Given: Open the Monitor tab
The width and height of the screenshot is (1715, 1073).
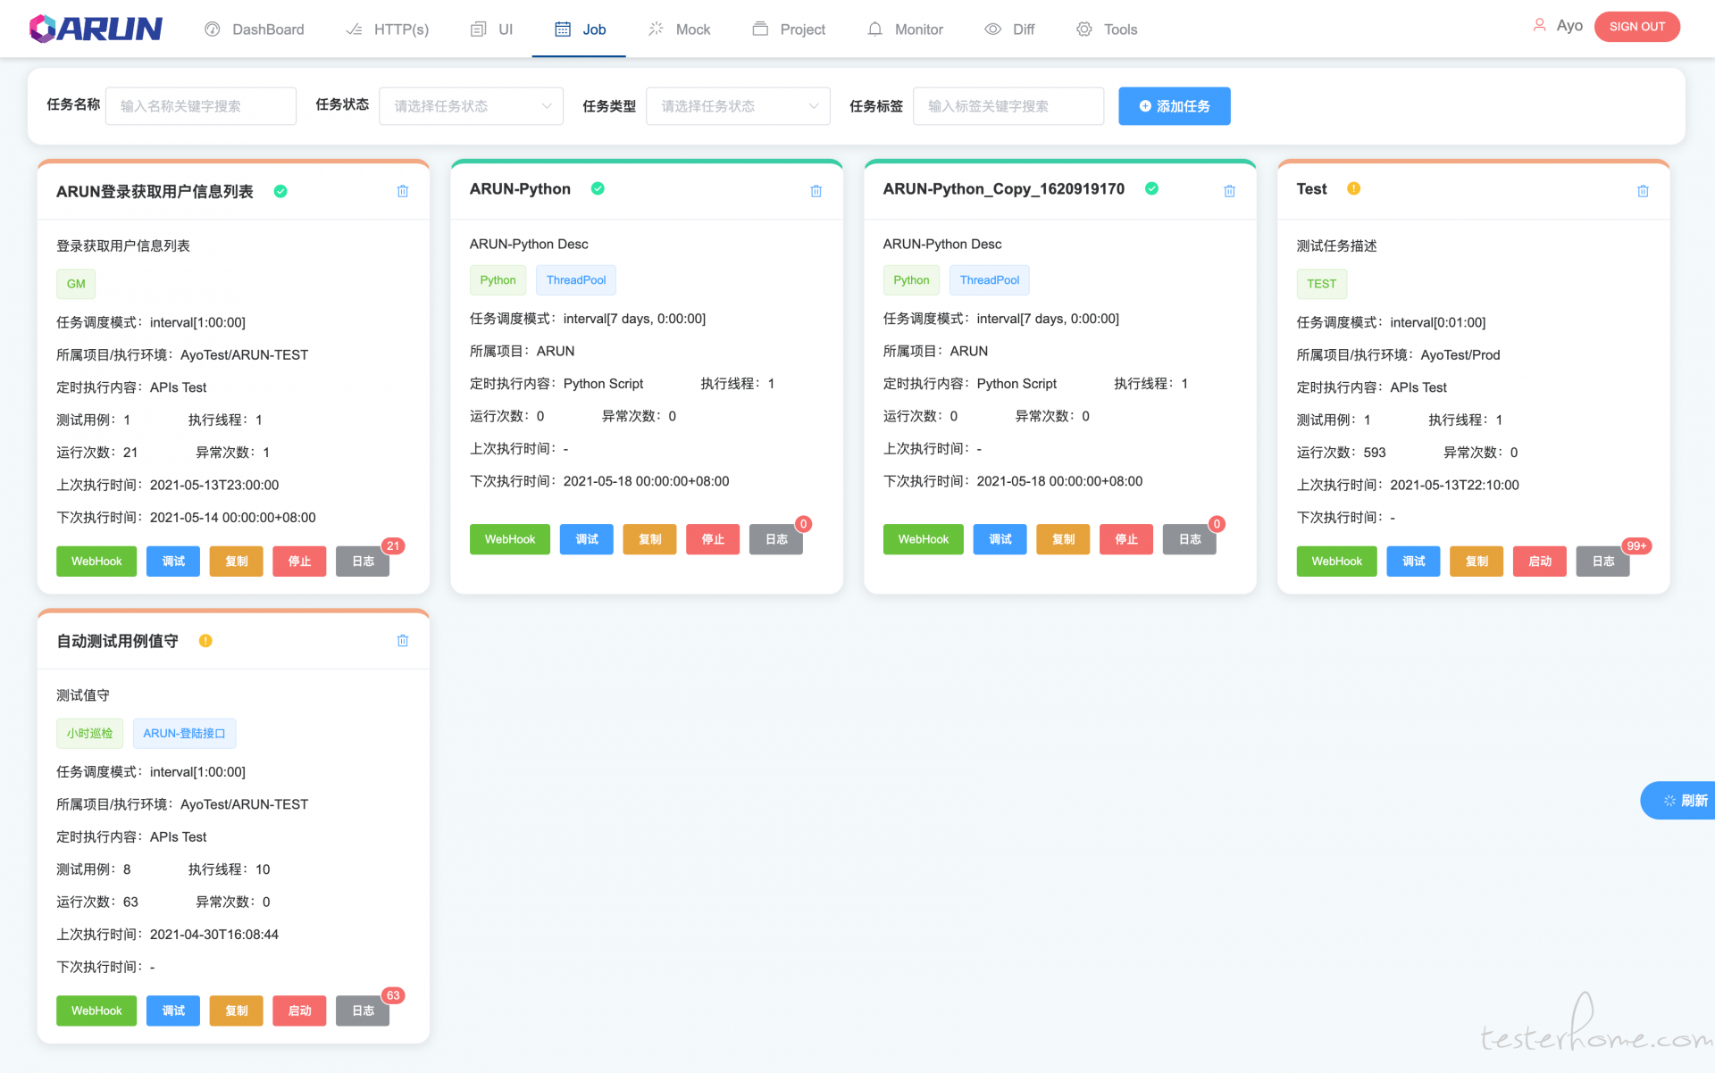Looking at the screenshot, I should pos(905,29).
